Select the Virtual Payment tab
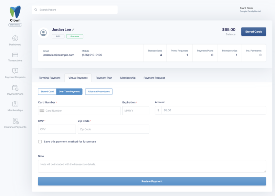Viewport: 275px width, 196px height. (78, 78)
